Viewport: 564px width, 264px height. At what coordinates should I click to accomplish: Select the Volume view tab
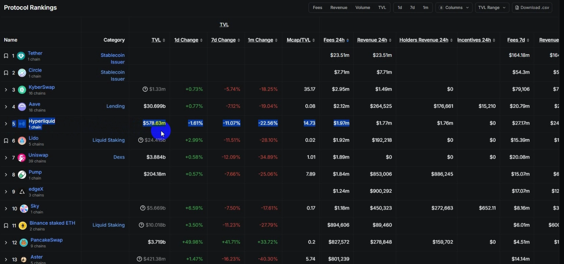coord(363,7)
